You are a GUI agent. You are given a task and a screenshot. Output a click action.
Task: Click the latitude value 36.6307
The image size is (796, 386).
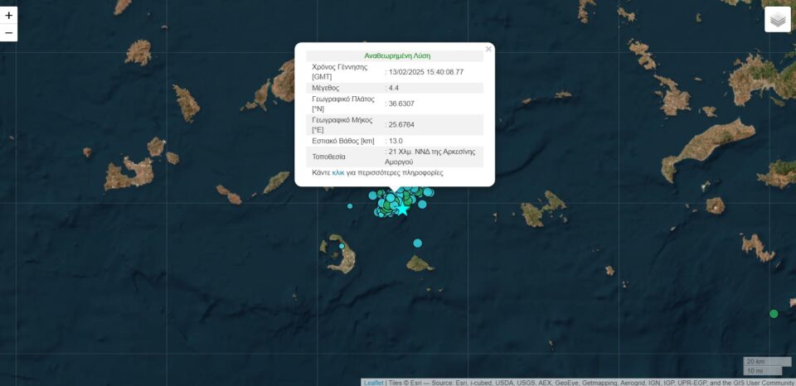(x=401, y=104)
